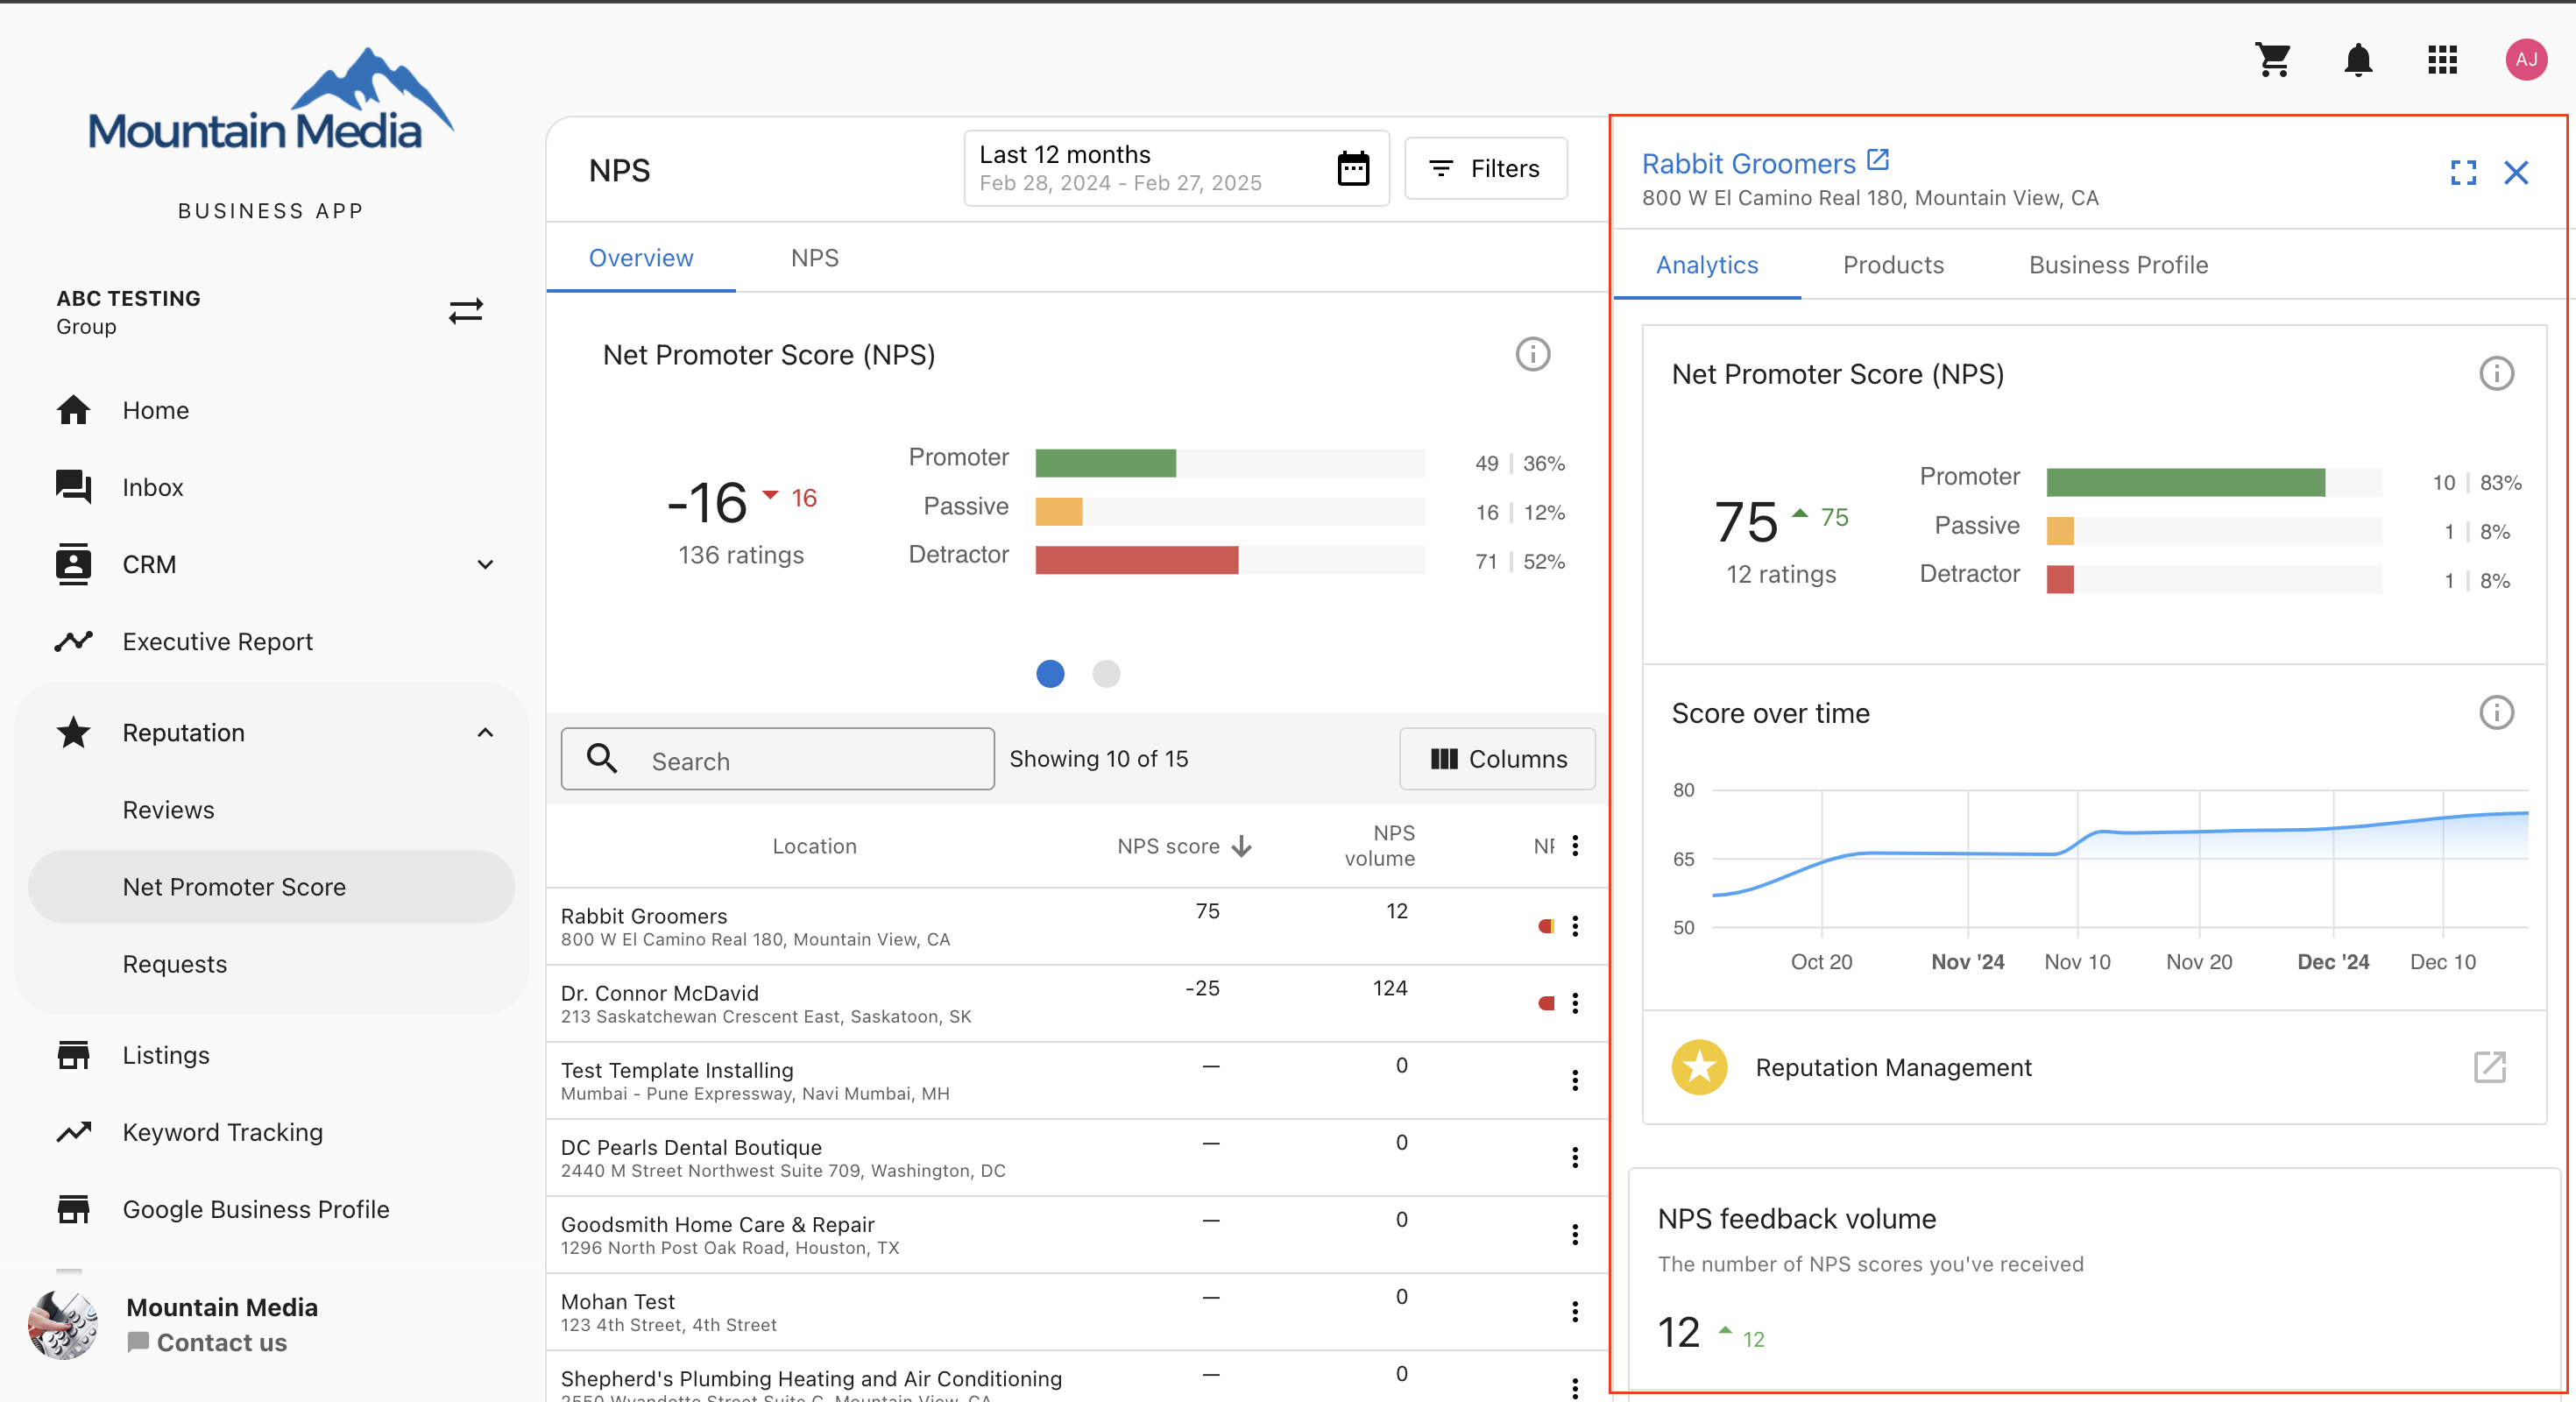Select second carousel dot indicator

(1105, 674)
